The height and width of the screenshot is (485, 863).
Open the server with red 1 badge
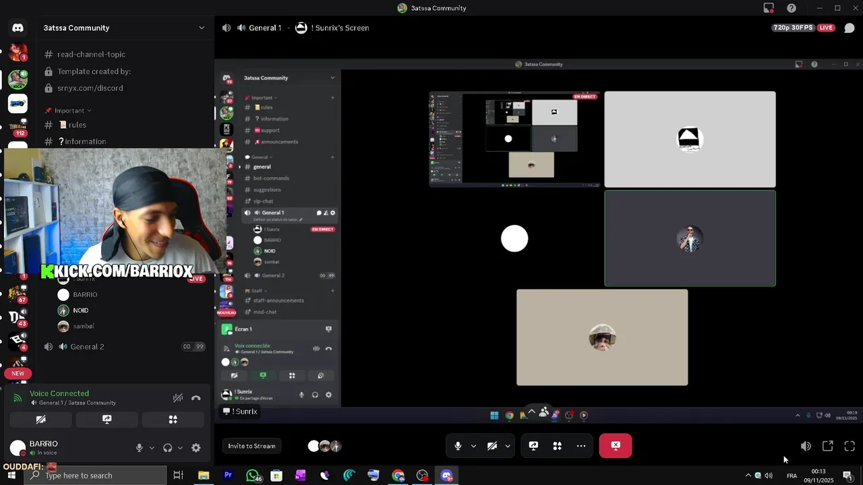tap(18, 52)
